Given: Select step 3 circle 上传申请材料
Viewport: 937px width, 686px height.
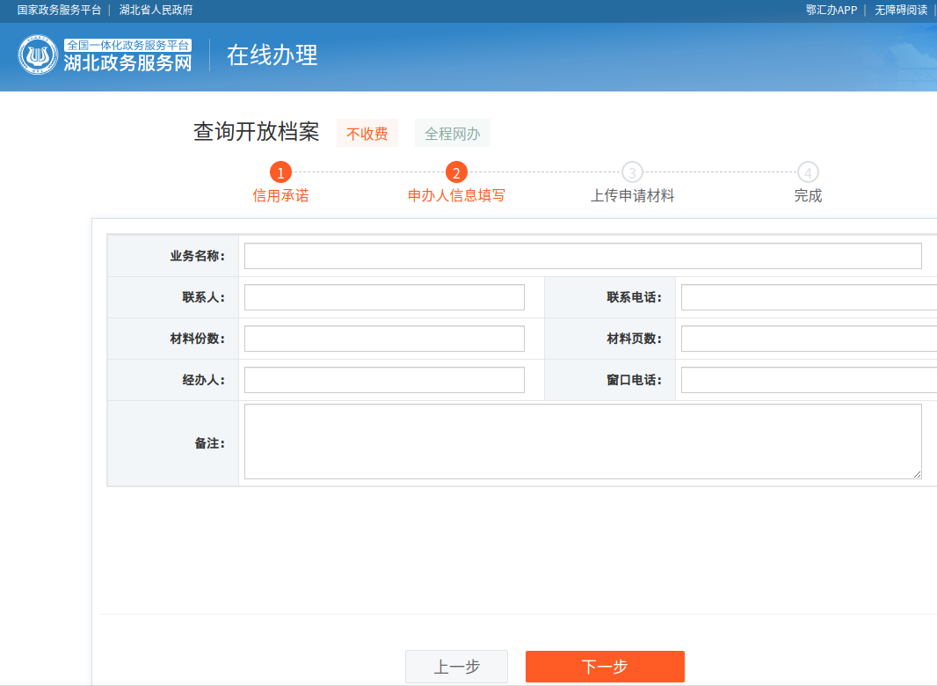Looking at the screenshot, I should point(632,172).
